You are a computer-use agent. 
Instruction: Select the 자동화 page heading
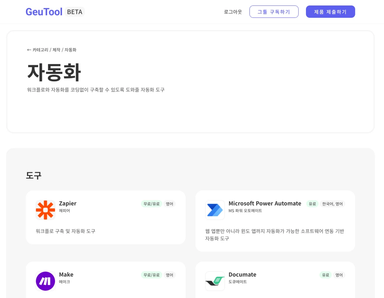(x=54, y=72)
